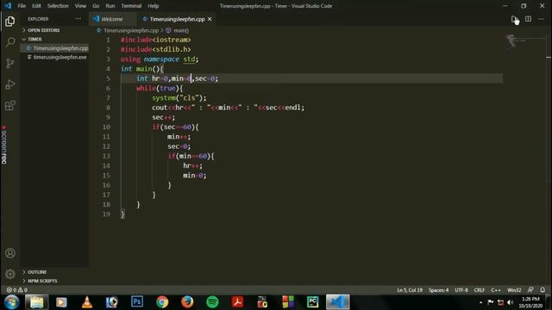The width and height of the screenshot is (552, 310).
Task: Click Spaces: 4 indentation setting
Action: pos(438,290)
